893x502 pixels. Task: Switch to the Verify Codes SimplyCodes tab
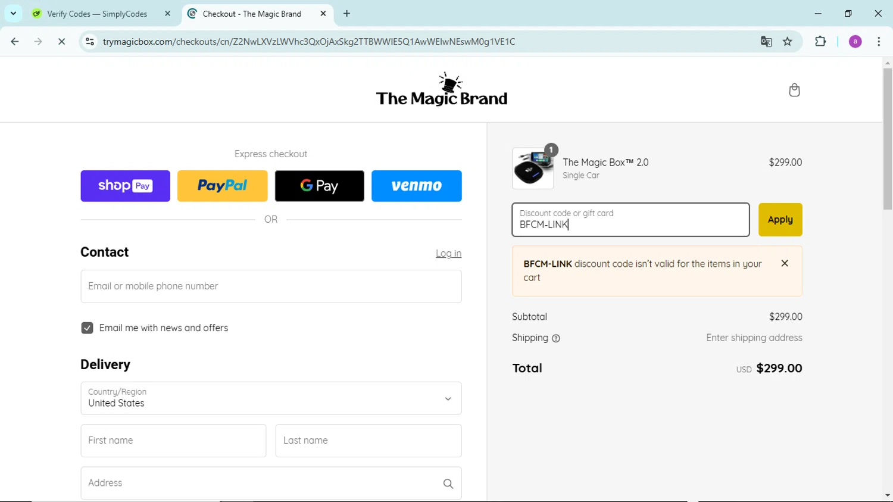[96, 14]
